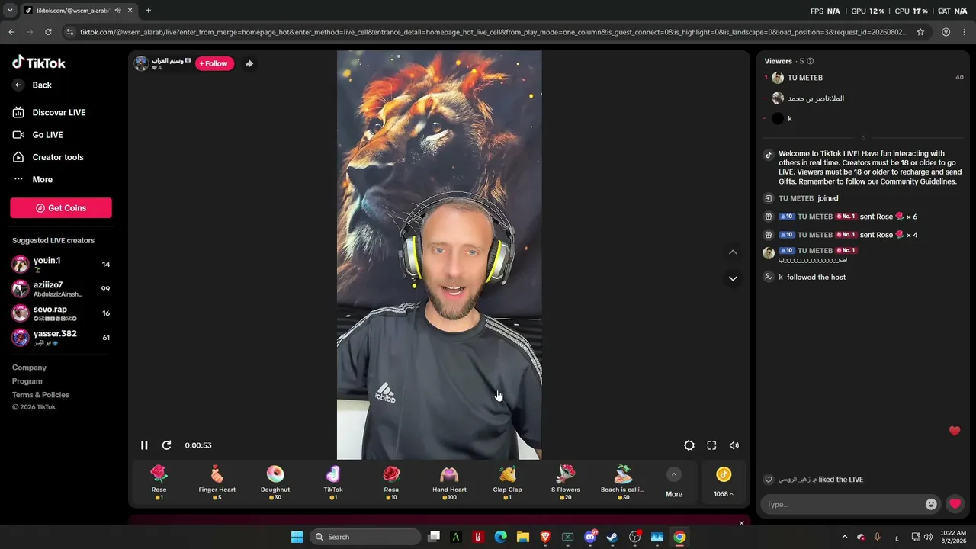Focus the chat Type... field
976x549 pixels.
tap(842, 504)
